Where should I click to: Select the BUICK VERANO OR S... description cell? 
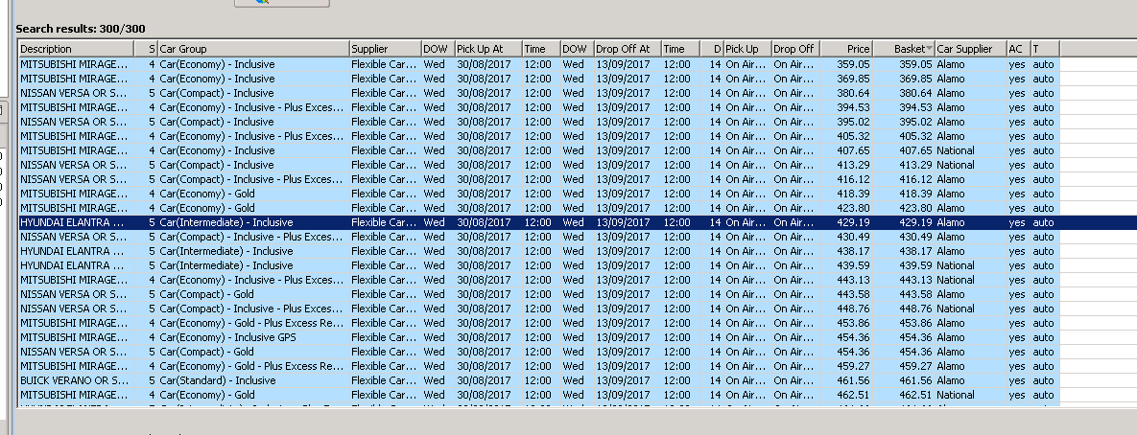pyautogui.click(x=74, y=380)
